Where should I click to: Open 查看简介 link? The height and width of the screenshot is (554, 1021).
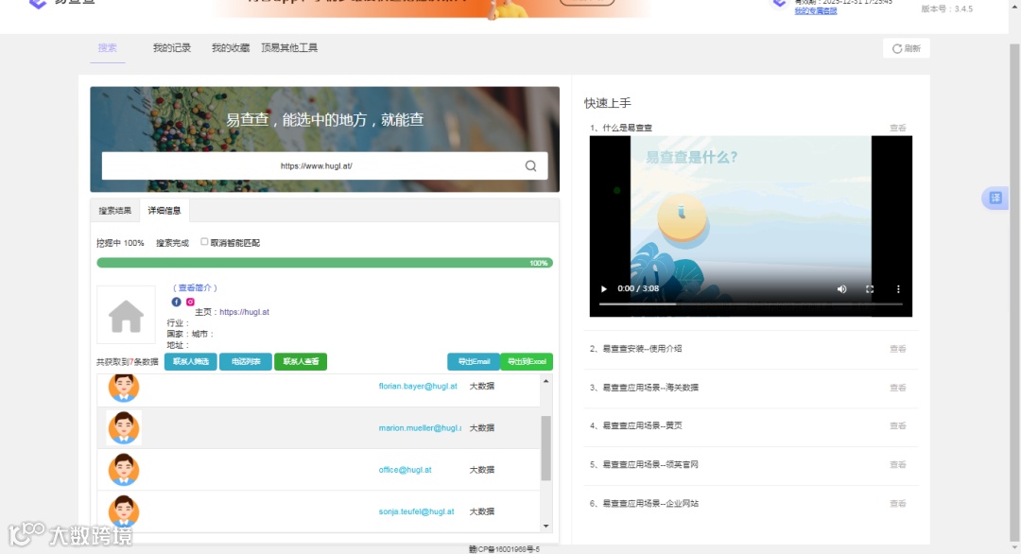click(x=195, y=287)
